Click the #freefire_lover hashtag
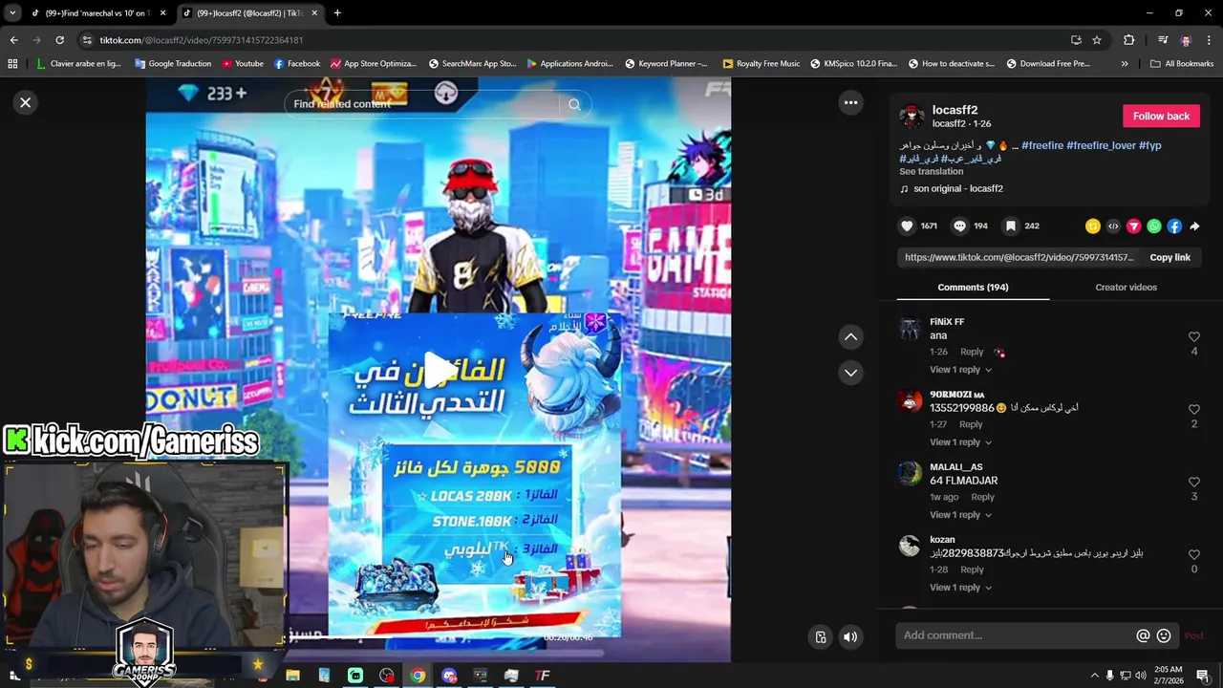The width and height of the screenshot is (1223, 688). (x=1101, y=145)
